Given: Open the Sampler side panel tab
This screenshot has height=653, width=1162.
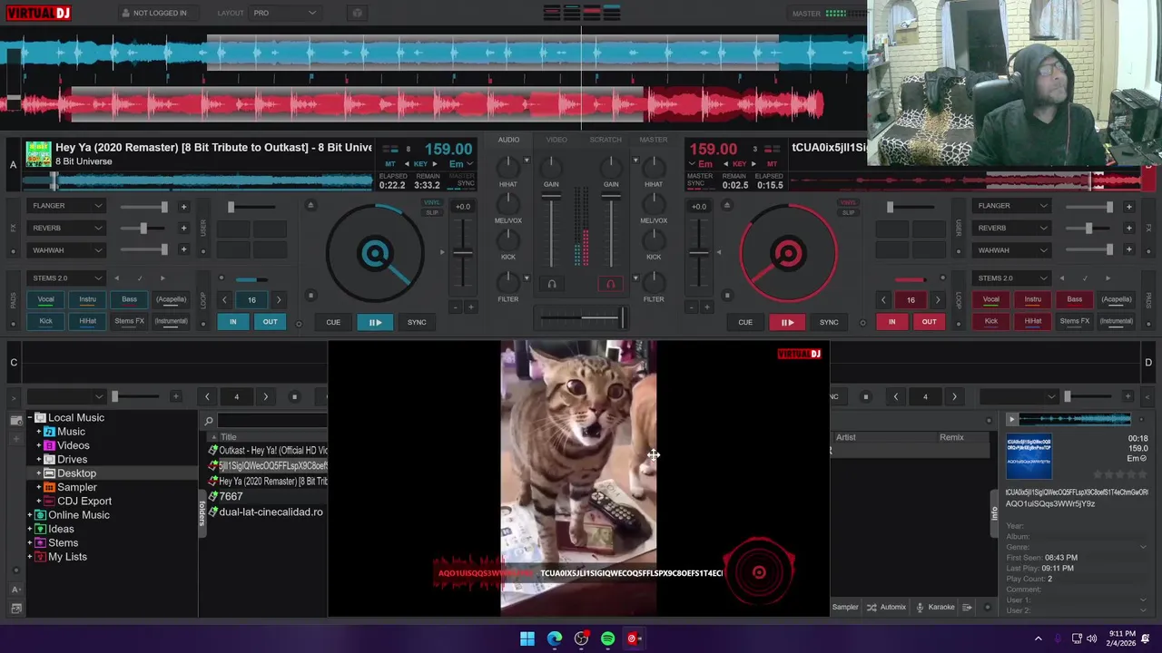Looking at the screenshot, I should pyautogui.click(x=845, y=607).
